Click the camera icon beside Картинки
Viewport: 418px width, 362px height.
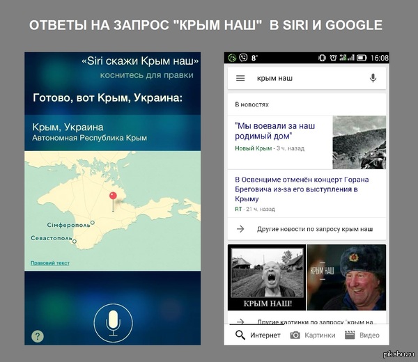coord(295,335)
